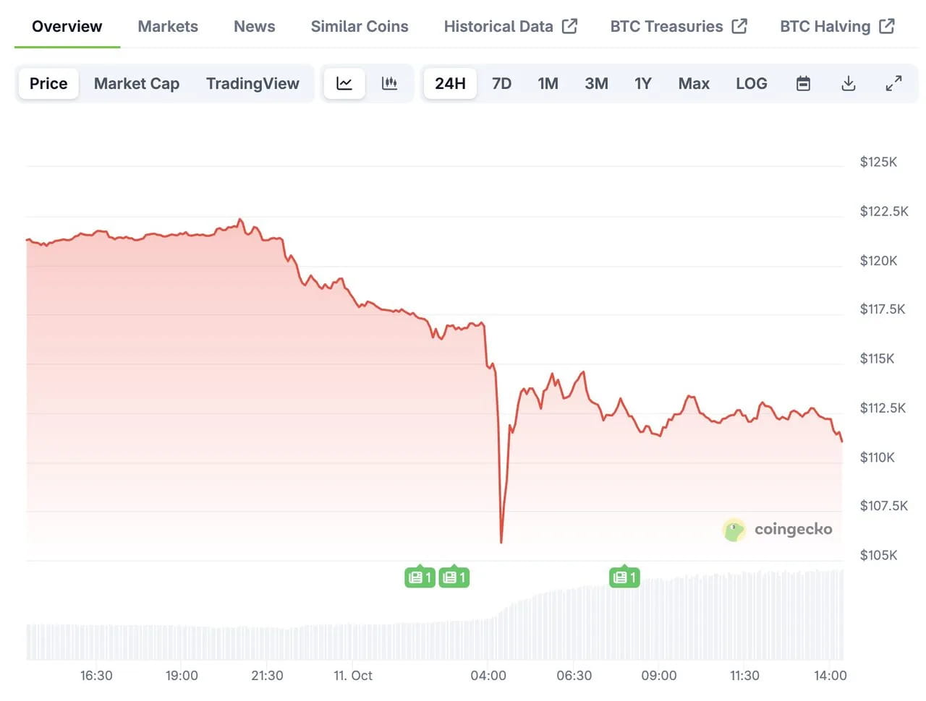Click the coingecko gecko logo watermark
The image size is (926, 701).
tap(735, 530)
